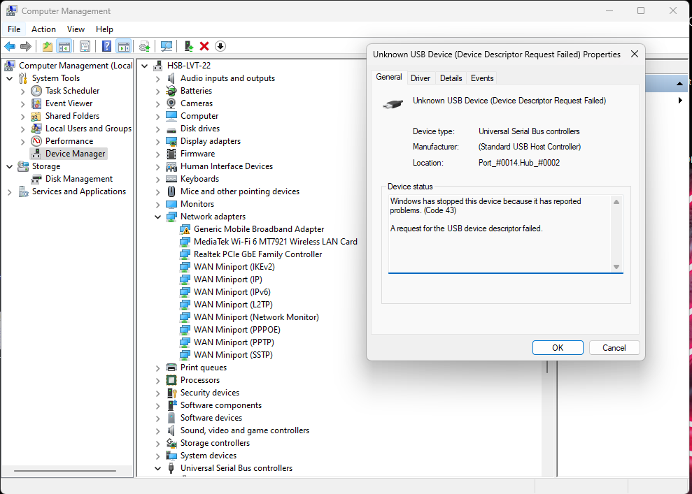Switch to the Driver tab
Screen dimensions: 692x494
click(421, 78)
